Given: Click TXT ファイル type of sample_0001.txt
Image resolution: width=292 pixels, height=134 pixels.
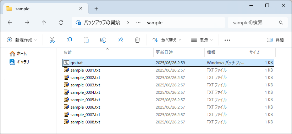Looking at the screenshot, I should pyautogui.click(x=216, y=70).
